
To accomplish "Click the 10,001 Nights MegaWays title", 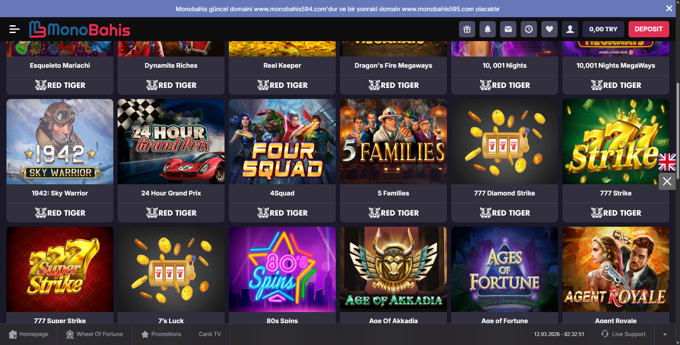I will pos(616,66).
